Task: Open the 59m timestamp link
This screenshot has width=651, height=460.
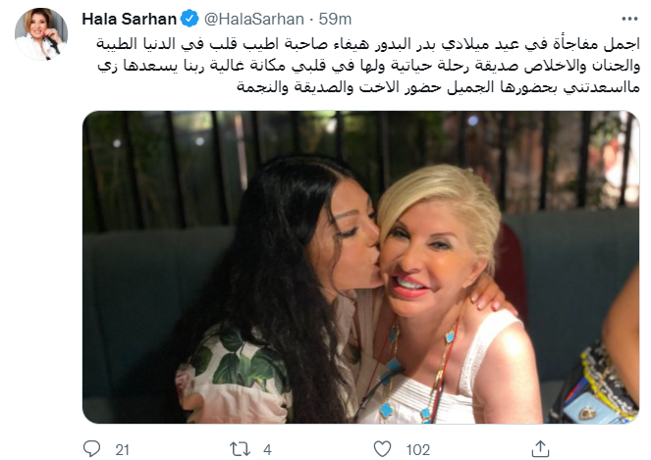Action: click(335, 19)
